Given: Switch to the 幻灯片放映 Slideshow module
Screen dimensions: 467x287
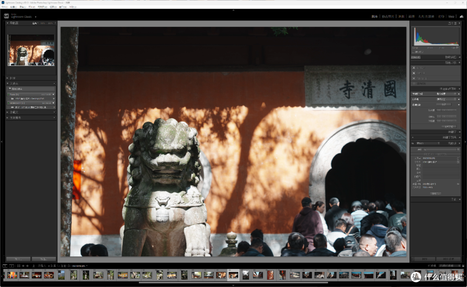Looking at the screenshot, I should coord(426,17).
